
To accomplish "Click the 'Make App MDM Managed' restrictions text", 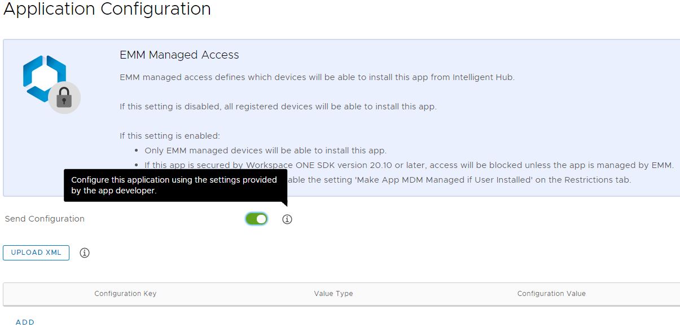I will point(460,180).
